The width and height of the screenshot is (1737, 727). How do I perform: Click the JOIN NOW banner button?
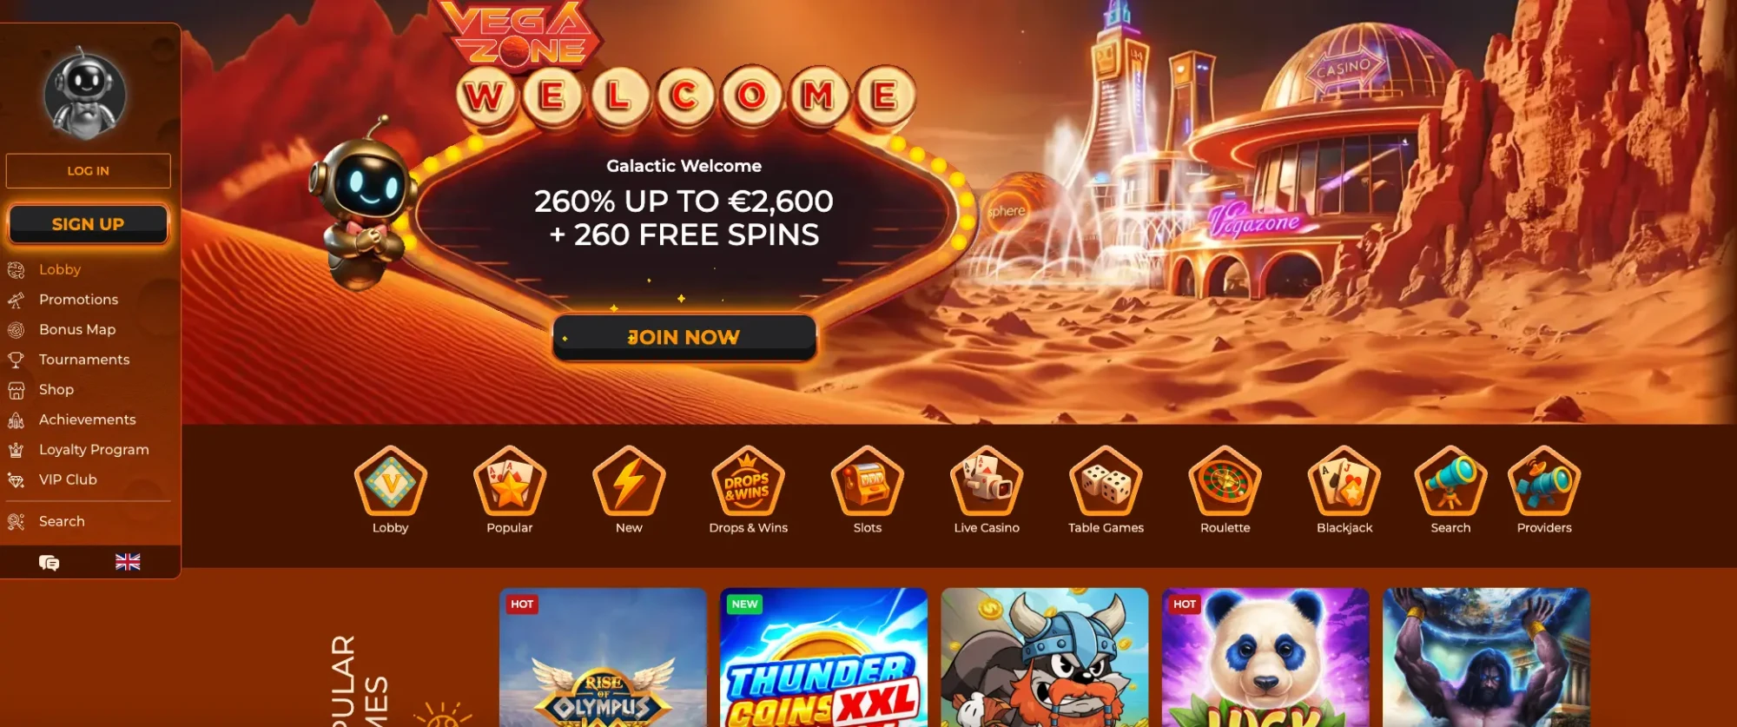pos(684,337)
